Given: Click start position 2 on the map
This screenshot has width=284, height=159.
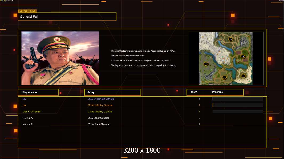Looking at the screenshot, I should click(x=243, y=56).
